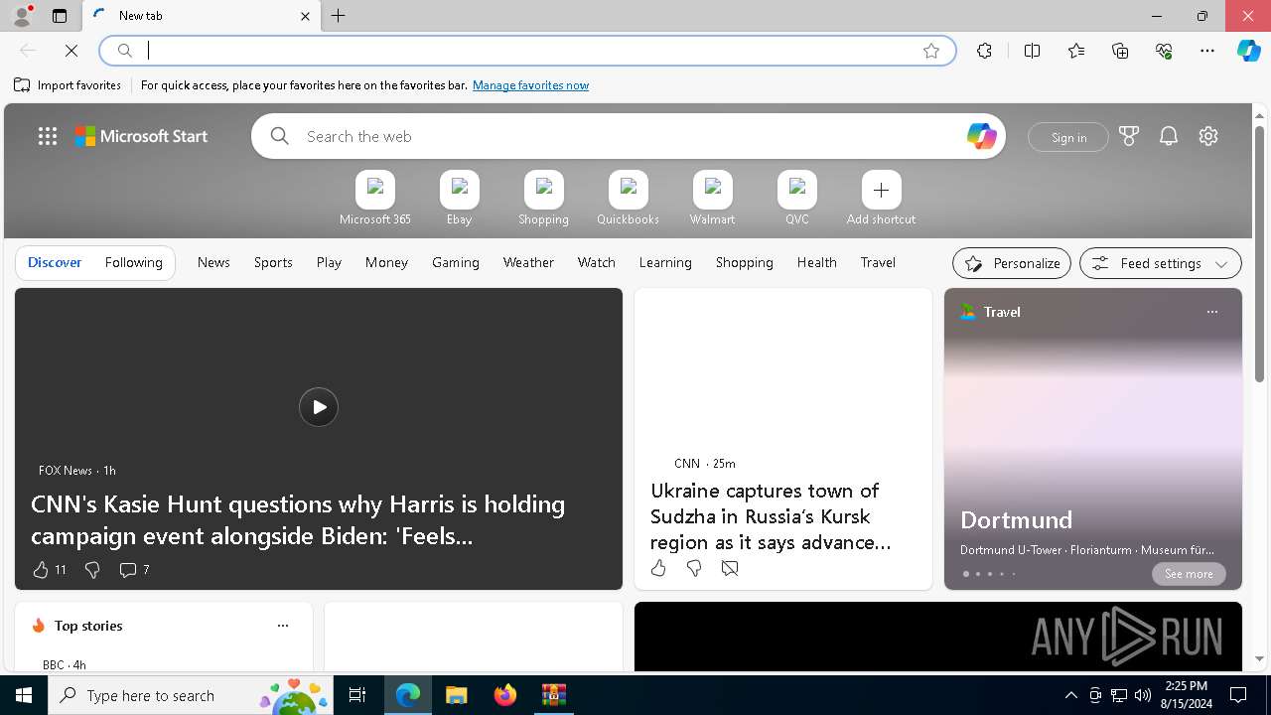Open the Microsoft Start app launcher
The image size is (1271, 715).
pos(48,136)
